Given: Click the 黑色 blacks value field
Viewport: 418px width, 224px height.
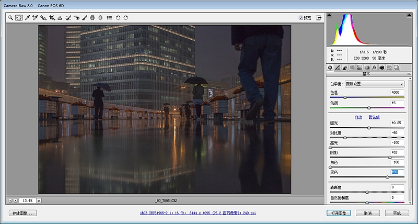Looking at the screenshot, I should coord(397,172).
